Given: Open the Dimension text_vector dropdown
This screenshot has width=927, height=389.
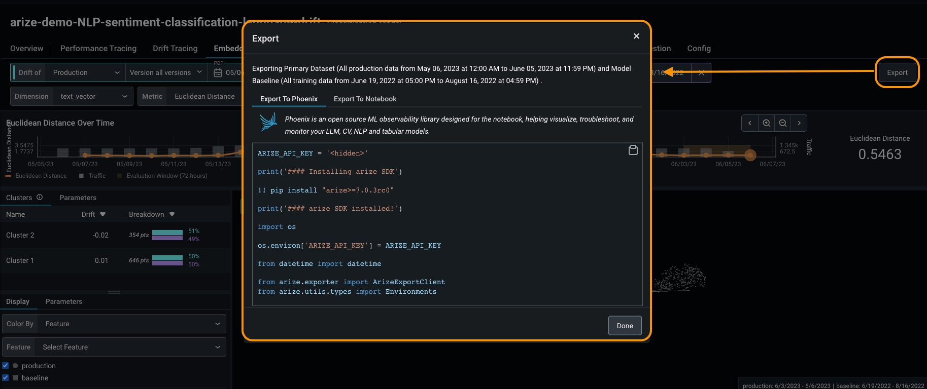Looking at the screenshot, I should pos(93,96).
